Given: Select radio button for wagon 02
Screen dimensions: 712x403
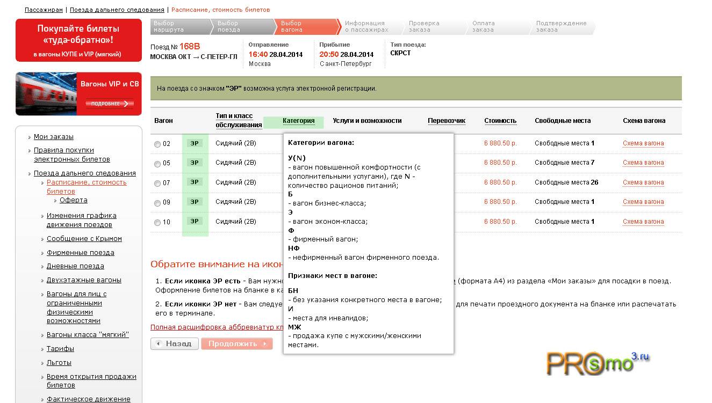Looking at the screenshot, I should [157, 144].
